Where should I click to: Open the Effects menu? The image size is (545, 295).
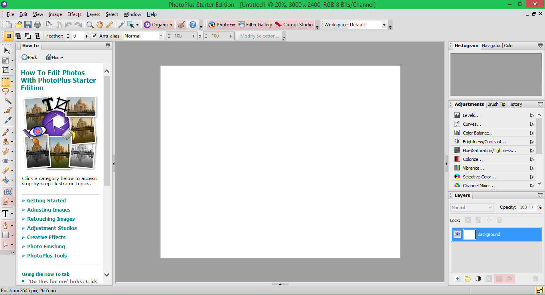(x=74, y=14)
